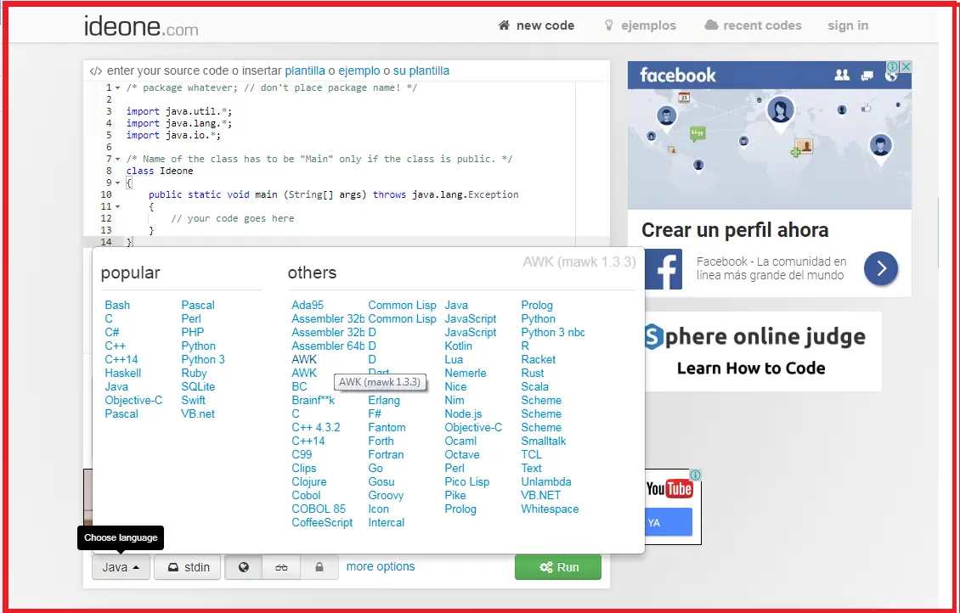Pick Erlang from the language list
This screenshot has height=613, width=960.
(384, 400)
